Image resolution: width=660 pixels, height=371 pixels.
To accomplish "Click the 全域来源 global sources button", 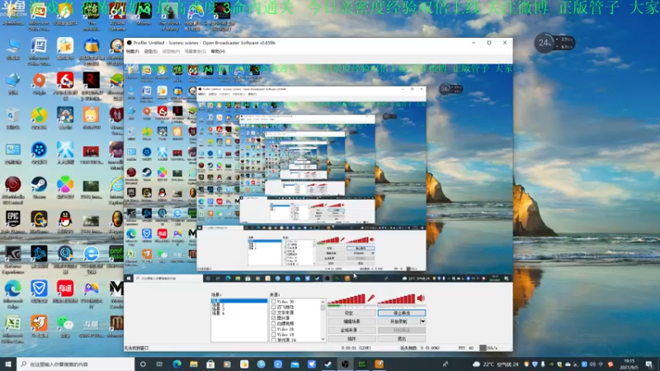I will [x=351, y=331].
